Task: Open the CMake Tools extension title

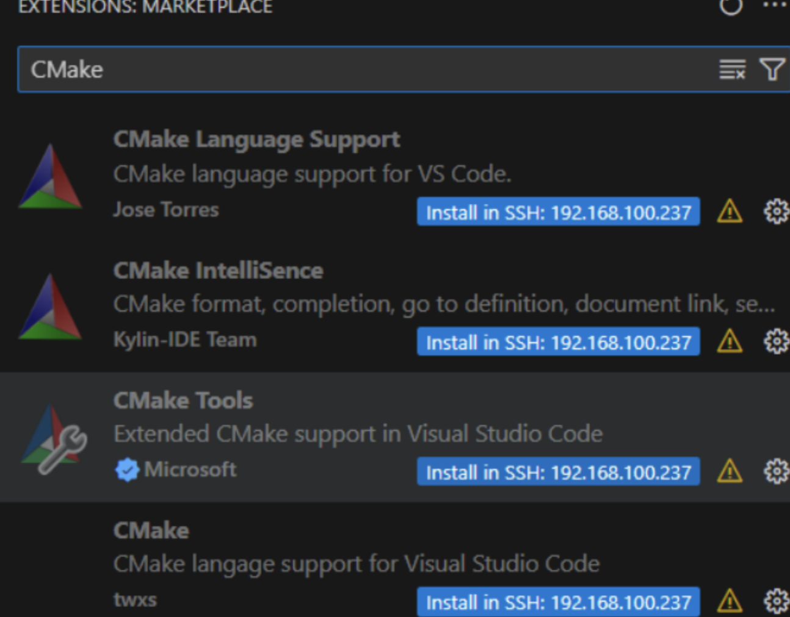Action: tap(183, 400)
